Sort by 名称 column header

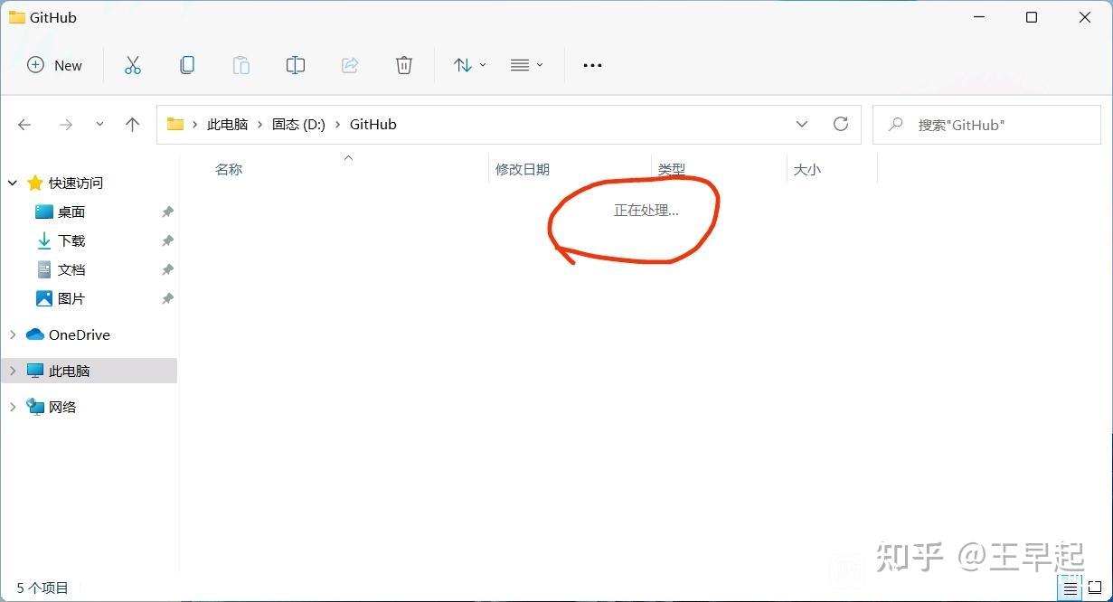point(229,169)
